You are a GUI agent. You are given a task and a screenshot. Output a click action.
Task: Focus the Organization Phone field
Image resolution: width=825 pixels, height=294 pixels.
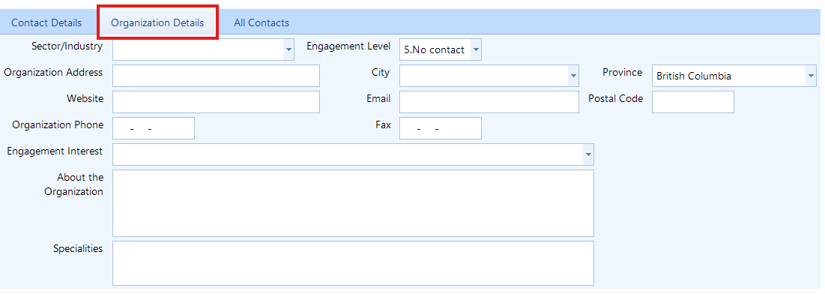154,128
